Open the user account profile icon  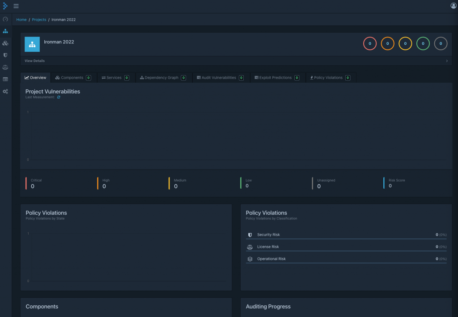[454, 5]
